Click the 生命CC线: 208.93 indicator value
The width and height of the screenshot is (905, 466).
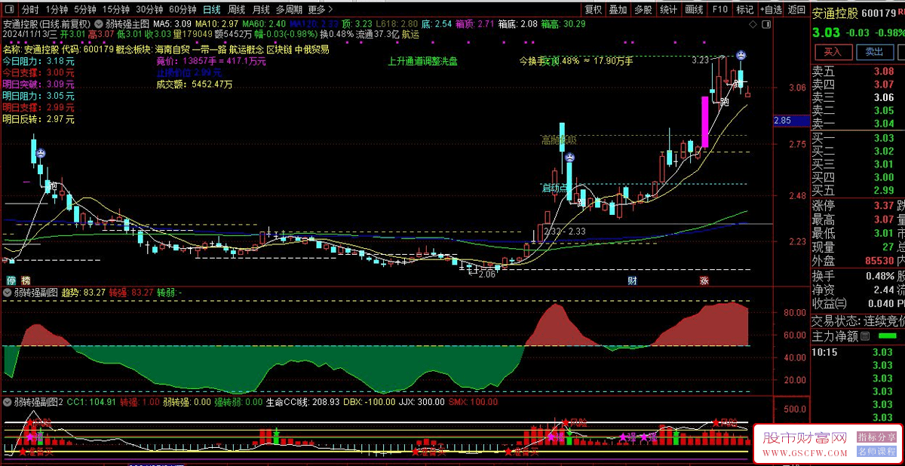tap(302, 402)
